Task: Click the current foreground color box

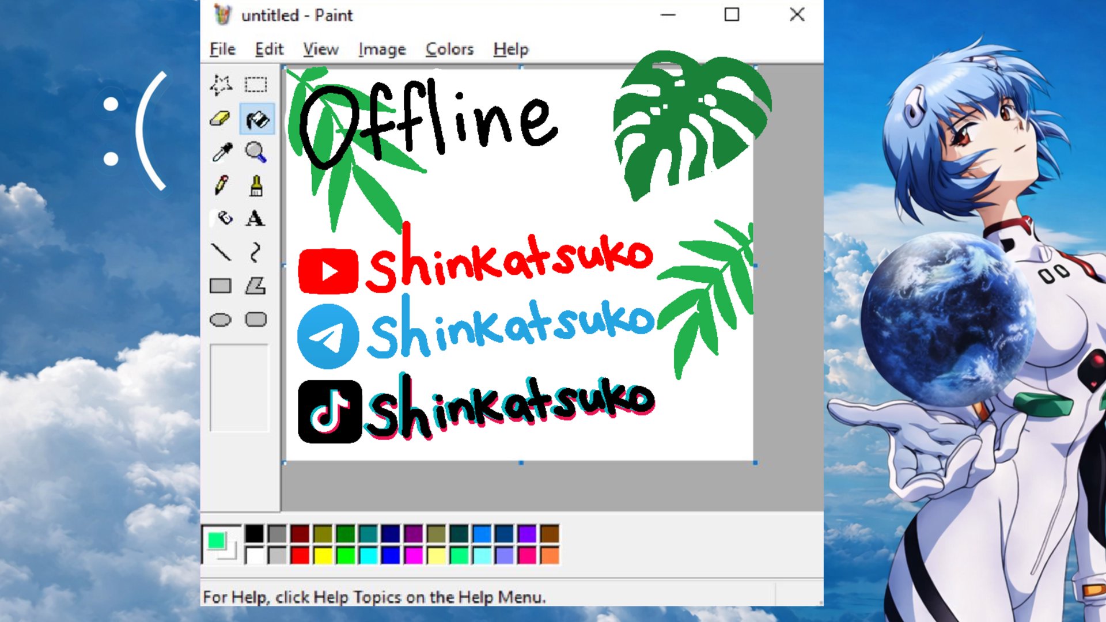Action: click(216, 540)
